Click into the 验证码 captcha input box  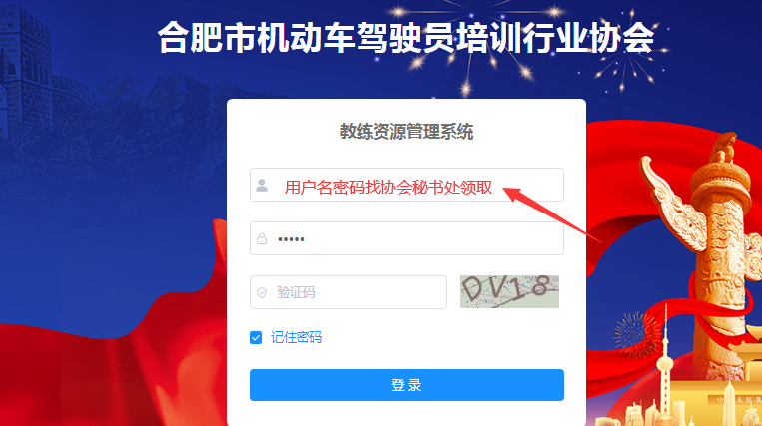(x=349, y=292)
